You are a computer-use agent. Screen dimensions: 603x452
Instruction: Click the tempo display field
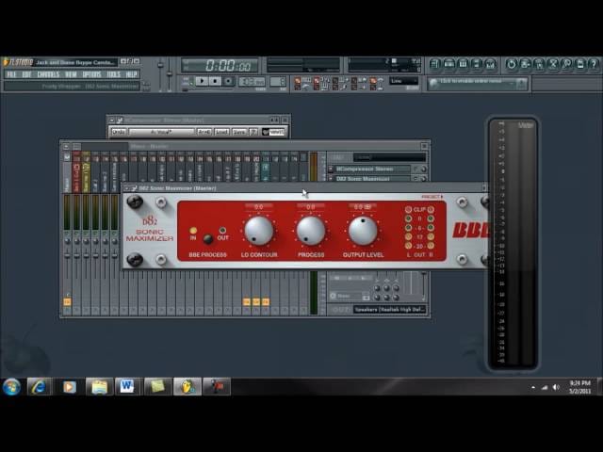(252, 82)
